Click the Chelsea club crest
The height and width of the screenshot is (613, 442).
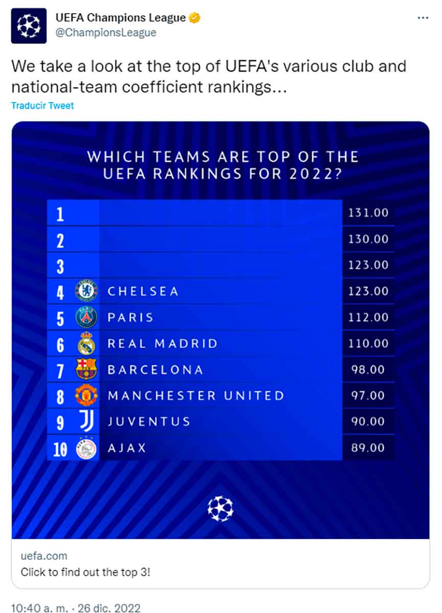click(x=86, y=291)
